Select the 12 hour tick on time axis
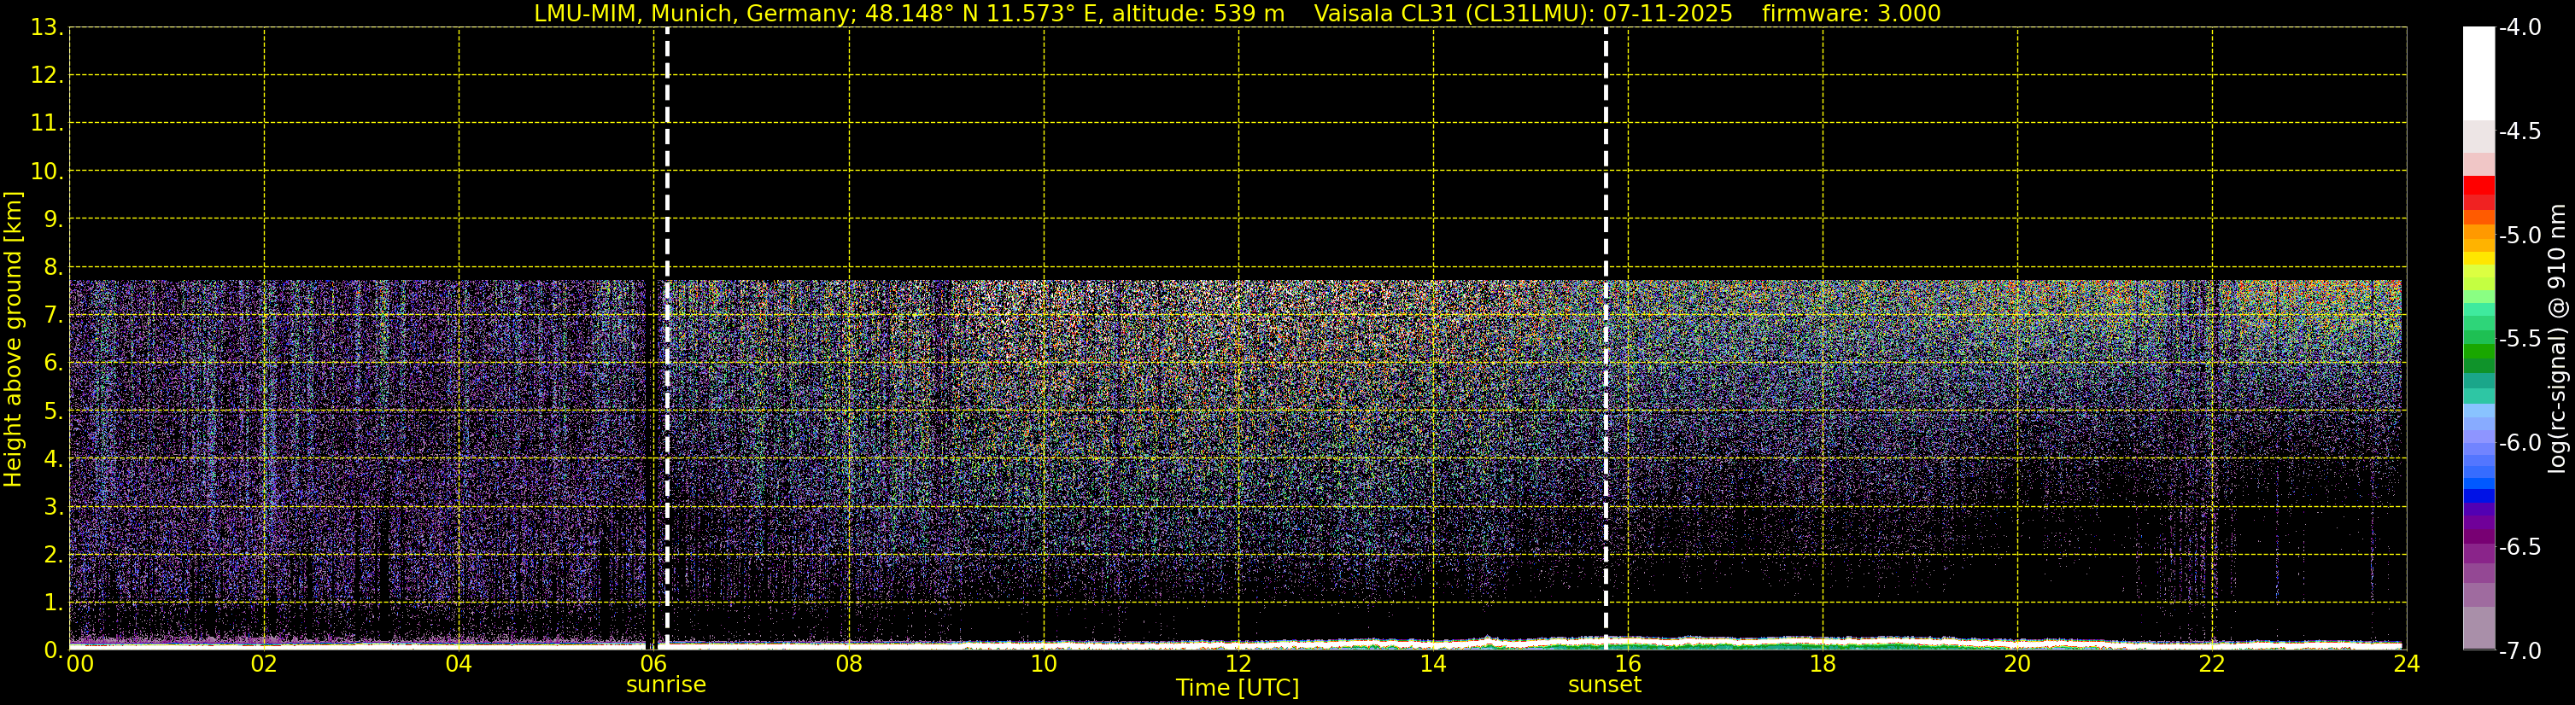Screen dimensions: 2575x705 (1238, 664)
